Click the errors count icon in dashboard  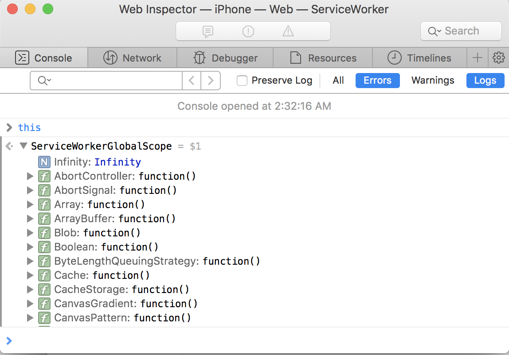[248, 31]
